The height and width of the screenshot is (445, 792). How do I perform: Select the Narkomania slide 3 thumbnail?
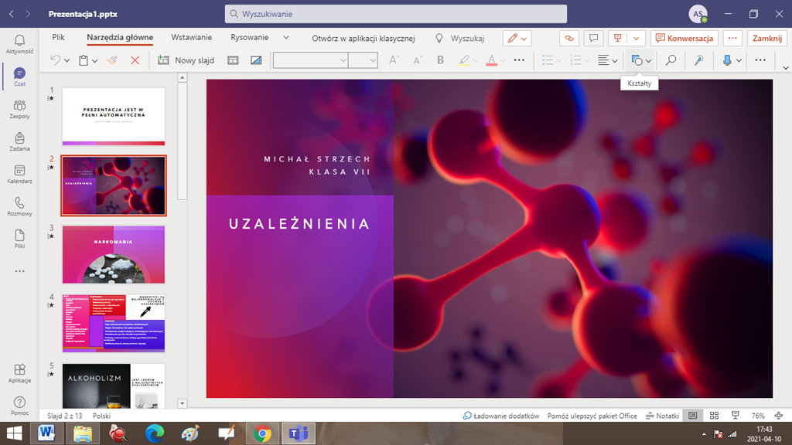click(114, 254)
